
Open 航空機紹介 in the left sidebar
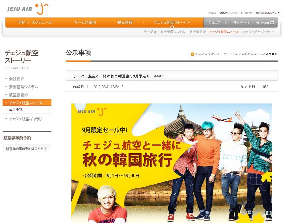[x=18, y=95]
